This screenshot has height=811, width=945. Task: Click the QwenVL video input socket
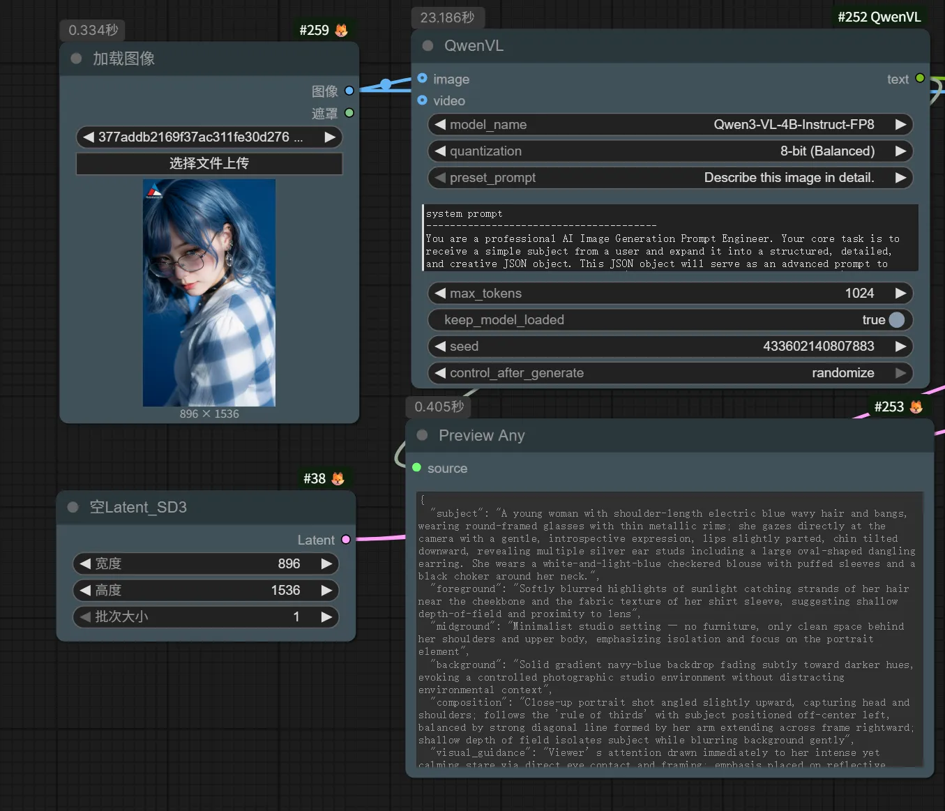tap(422, 100)
